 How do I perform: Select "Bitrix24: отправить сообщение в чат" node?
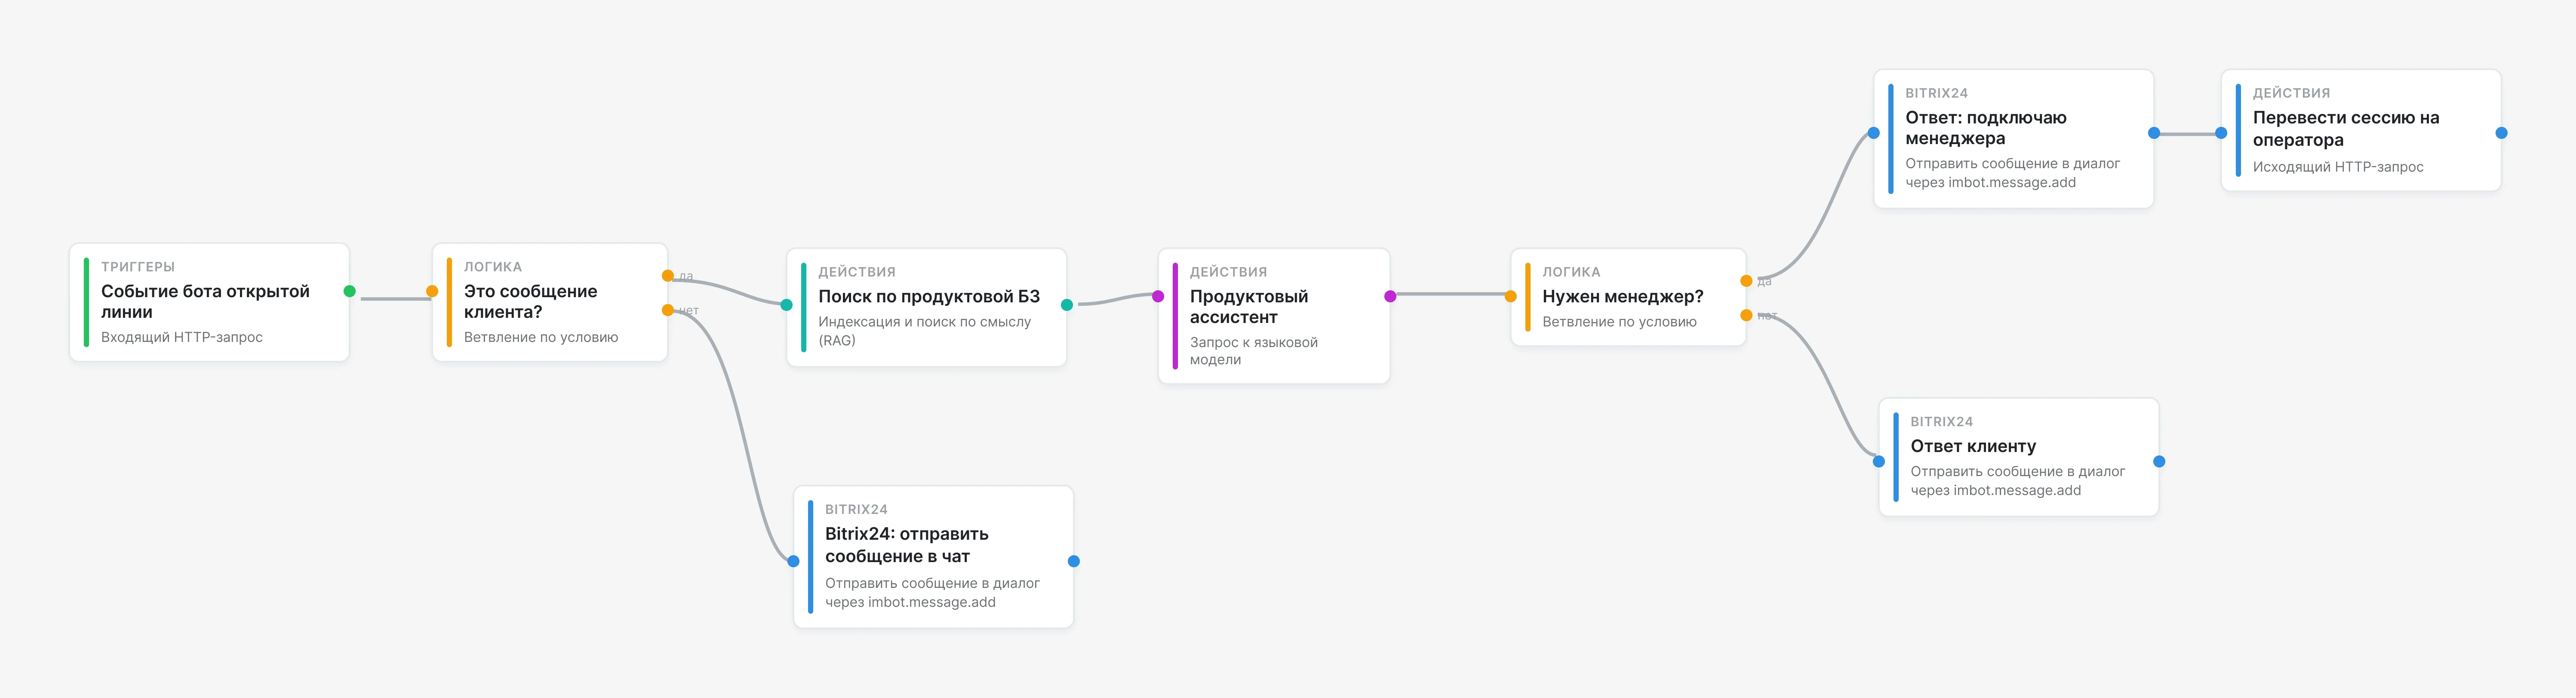coord(933,557)
